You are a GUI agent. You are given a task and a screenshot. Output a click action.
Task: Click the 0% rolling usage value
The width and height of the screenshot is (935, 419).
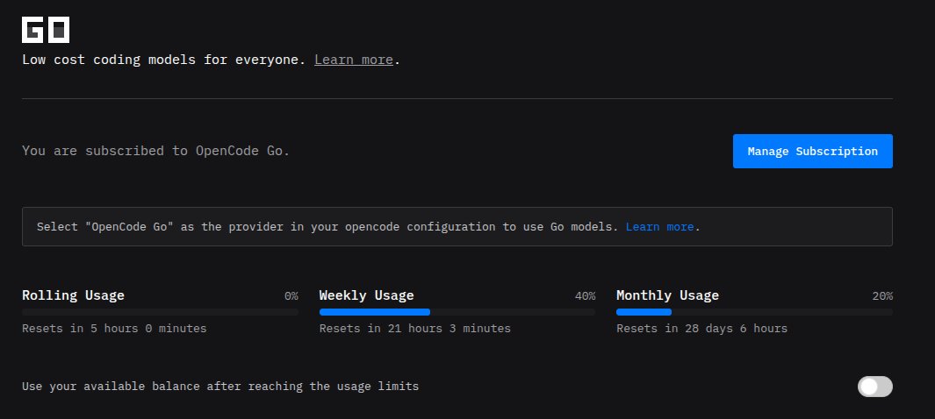click(291, 295)
